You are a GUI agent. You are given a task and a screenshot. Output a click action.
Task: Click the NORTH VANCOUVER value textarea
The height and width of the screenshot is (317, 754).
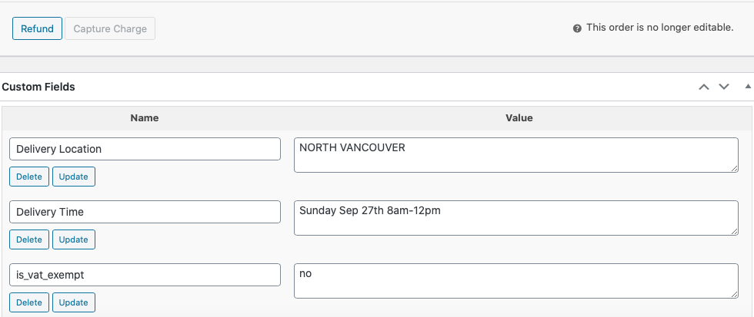pyautogui.click(x=515, y=155)
